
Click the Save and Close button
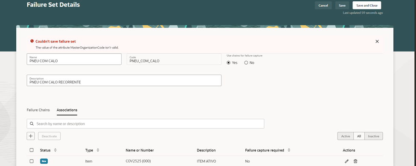click(x=367, y=5)
